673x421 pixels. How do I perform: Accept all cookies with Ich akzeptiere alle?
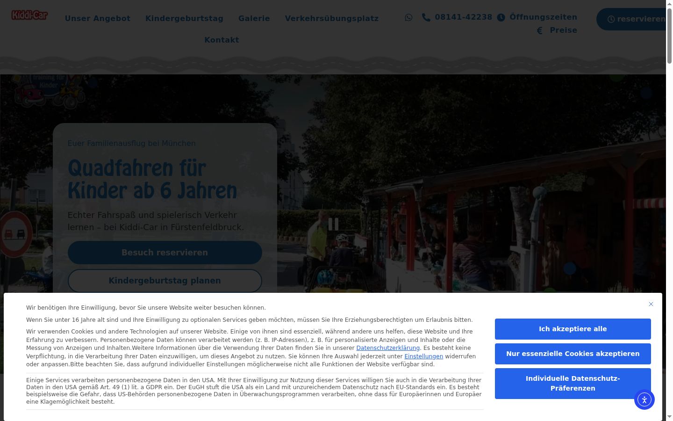(573, 329)
